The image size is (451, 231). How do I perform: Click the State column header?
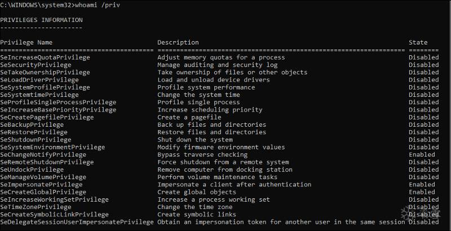[x=418, y=42]
